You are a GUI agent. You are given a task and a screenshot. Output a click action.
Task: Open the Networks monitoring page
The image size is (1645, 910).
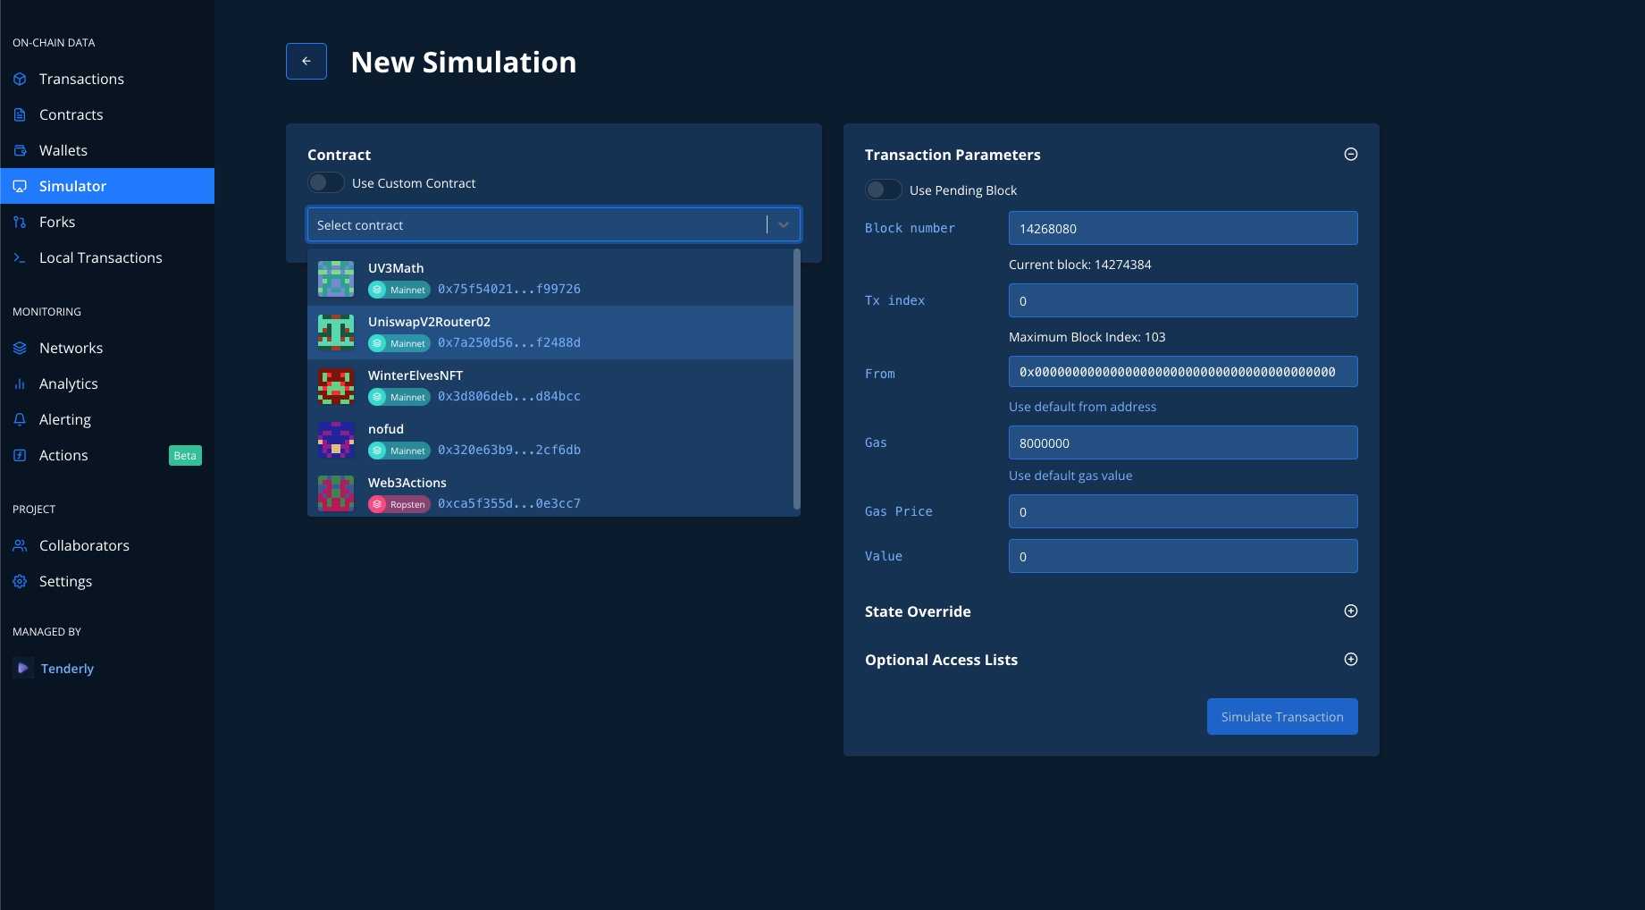coord(107,348)
